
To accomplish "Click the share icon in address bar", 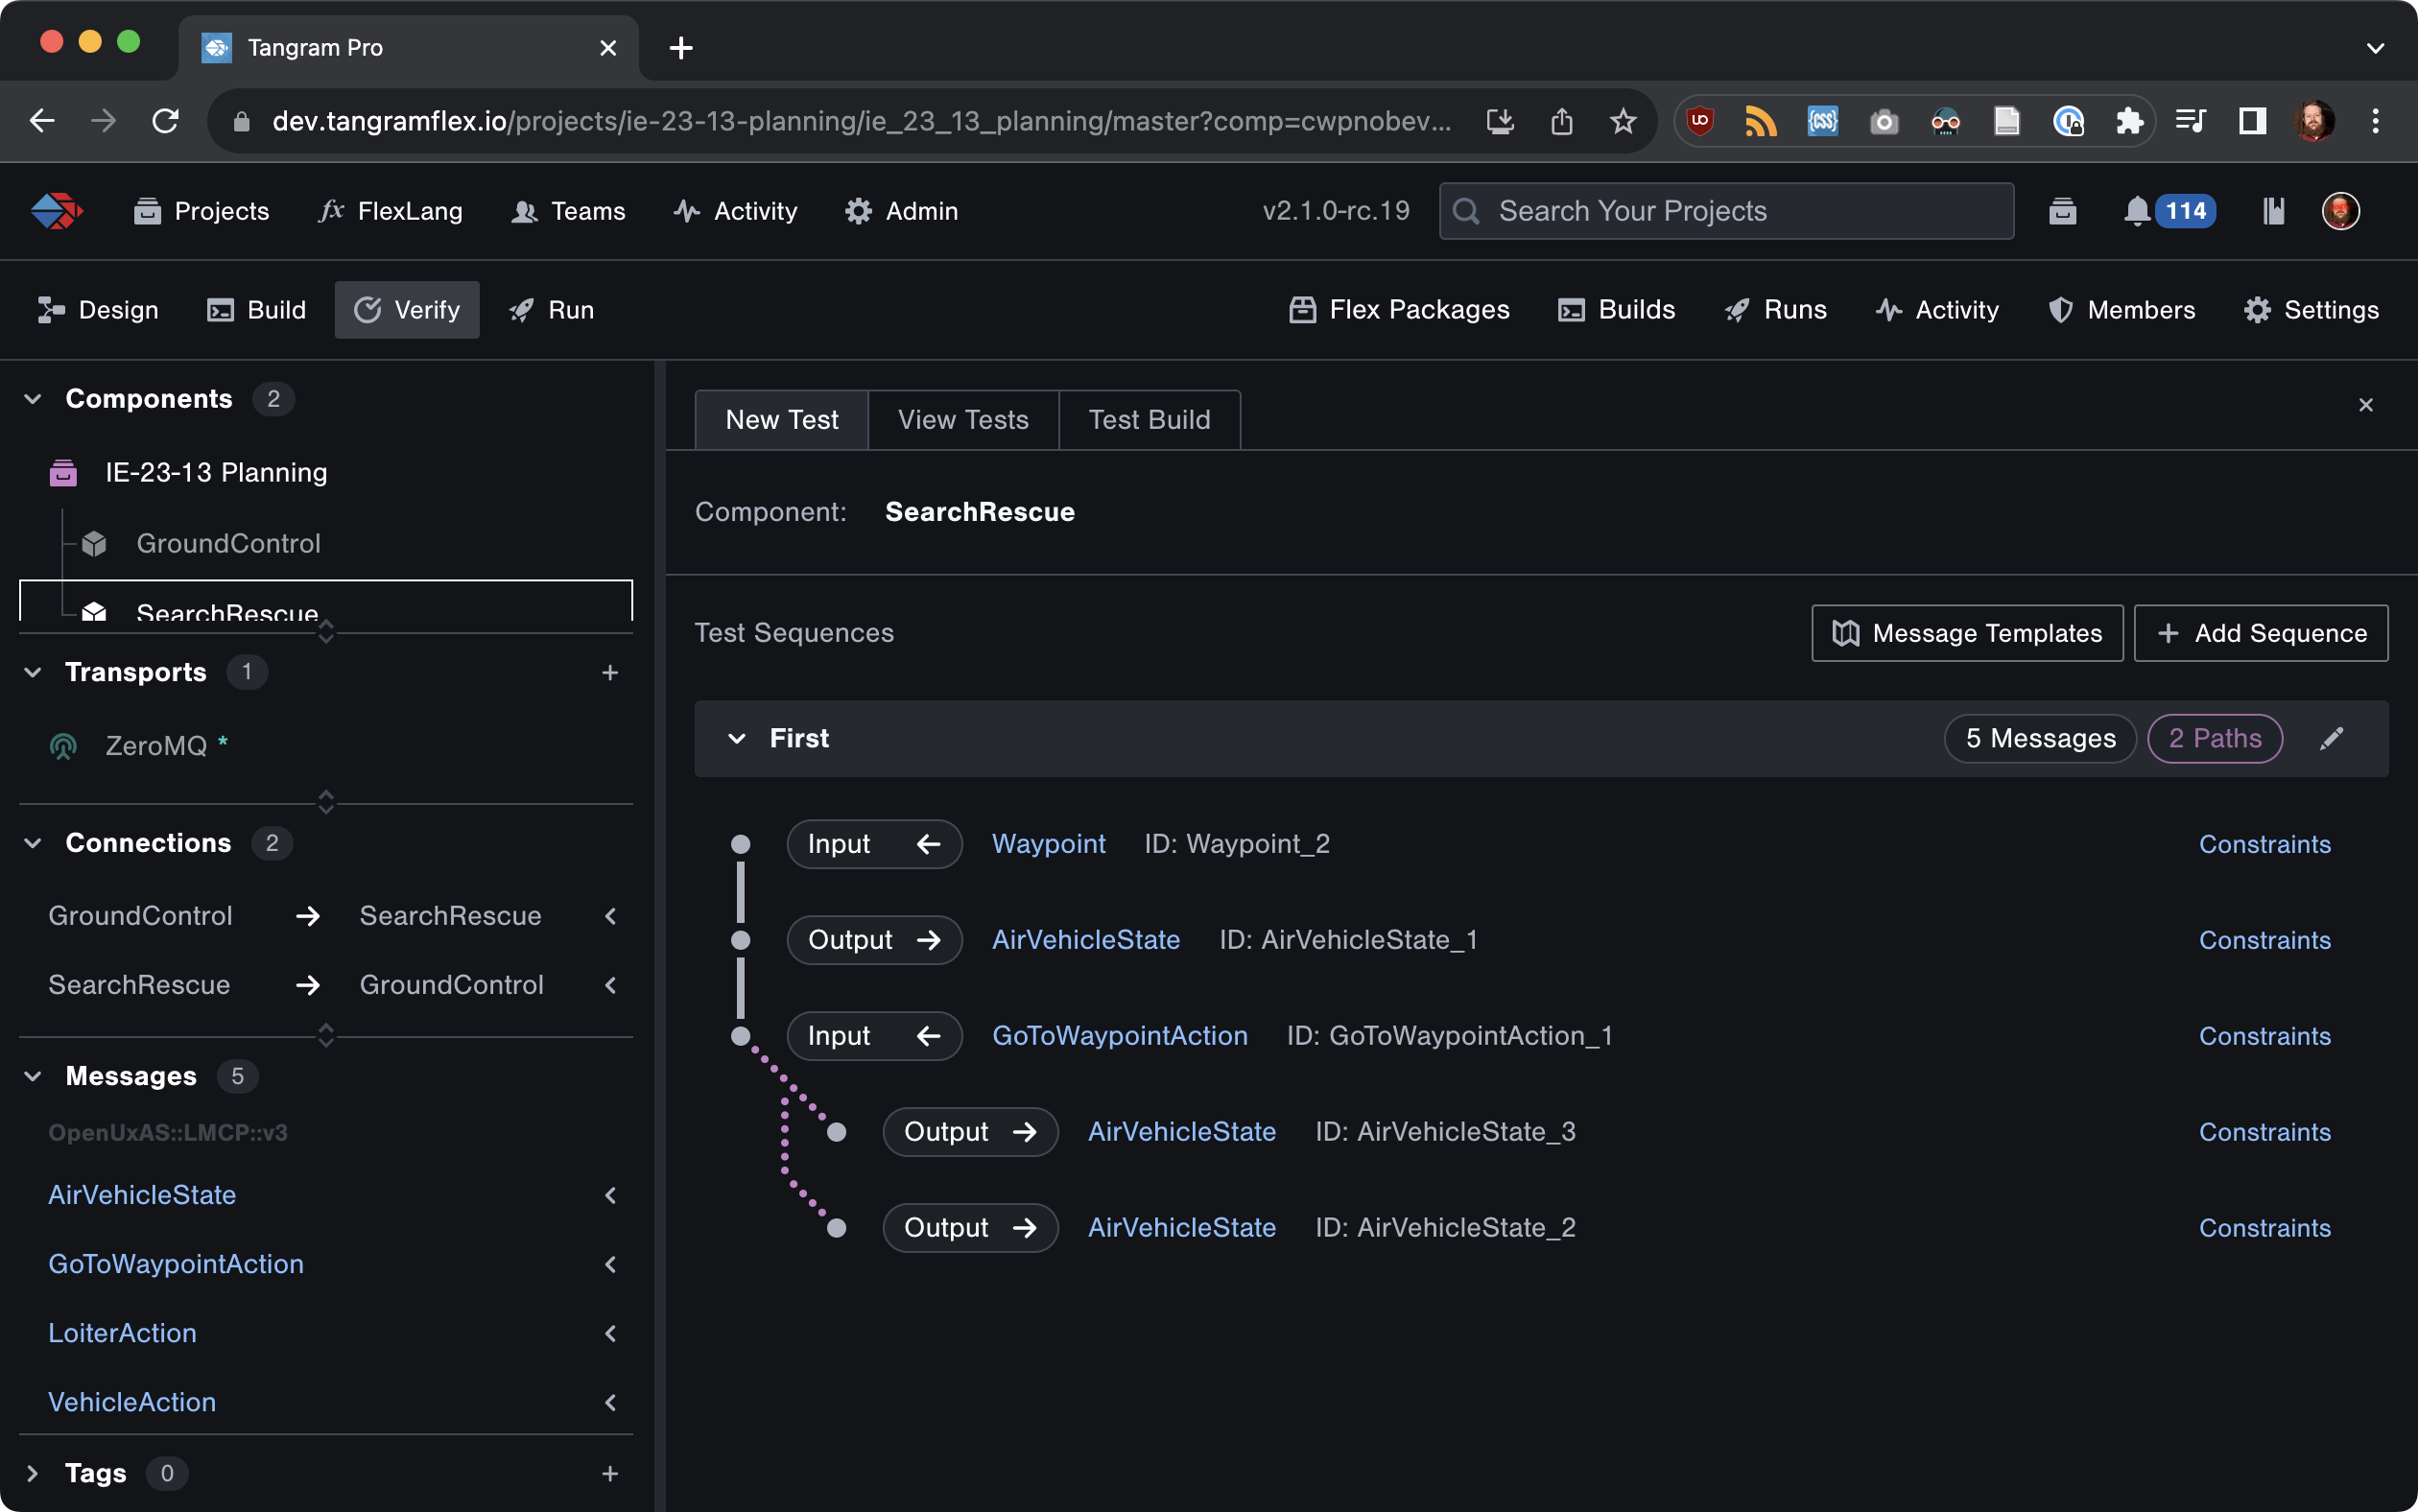I will (1562, 121).
